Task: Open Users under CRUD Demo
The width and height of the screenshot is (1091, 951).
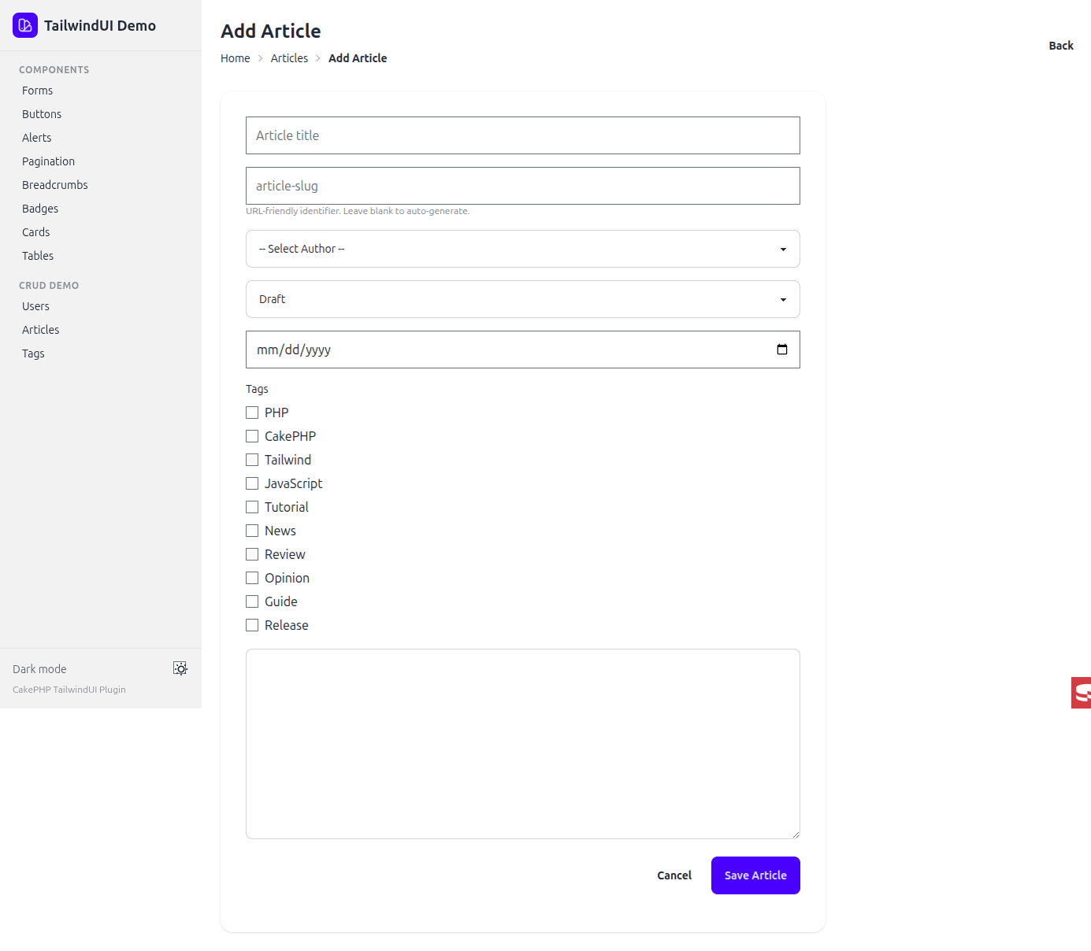Action: [x=36, y=306]
